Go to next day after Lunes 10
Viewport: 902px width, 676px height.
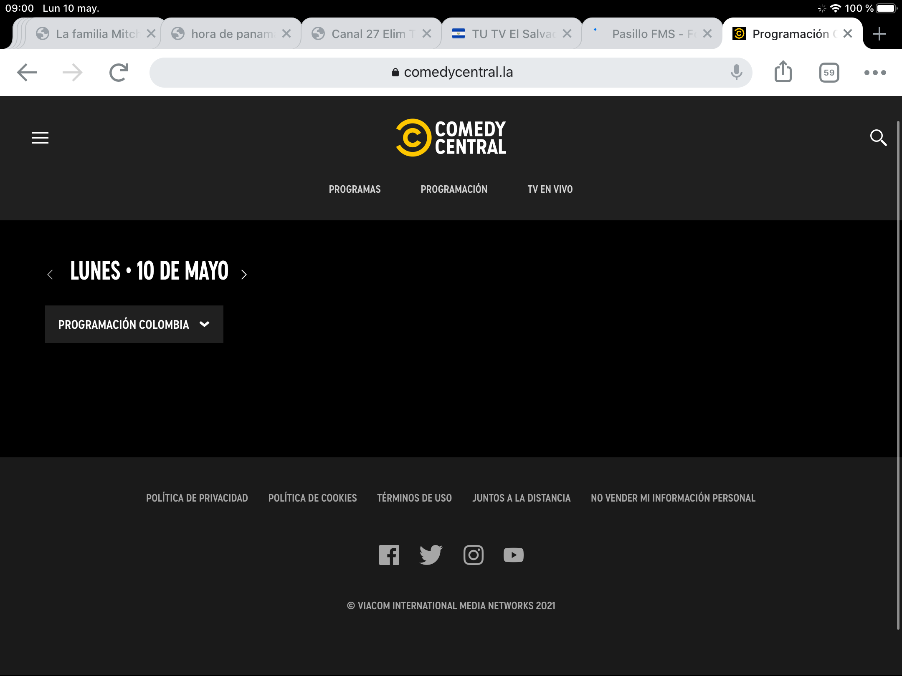244,274
